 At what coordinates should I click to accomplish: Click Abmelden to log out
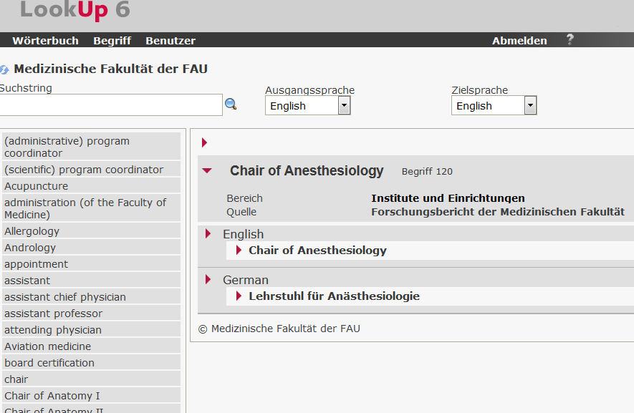tap(519, 41)
